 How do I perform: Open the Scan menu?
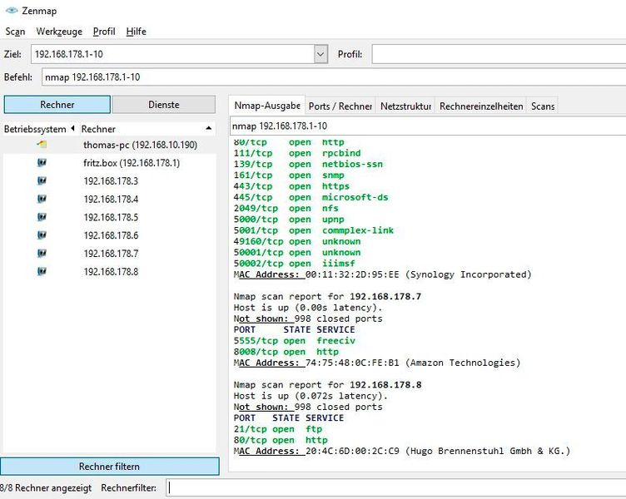point(15,32)
